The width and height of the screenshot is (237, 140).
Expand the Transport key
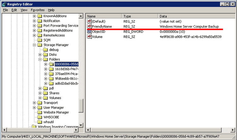point(34,103)
